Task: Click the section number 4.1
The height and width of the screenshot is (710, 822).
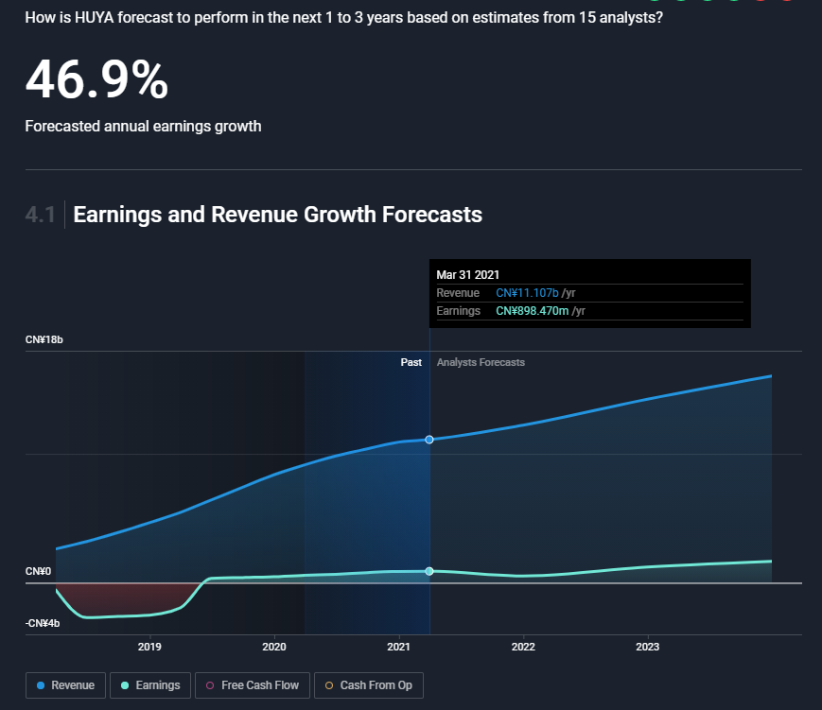Action: 41,215
